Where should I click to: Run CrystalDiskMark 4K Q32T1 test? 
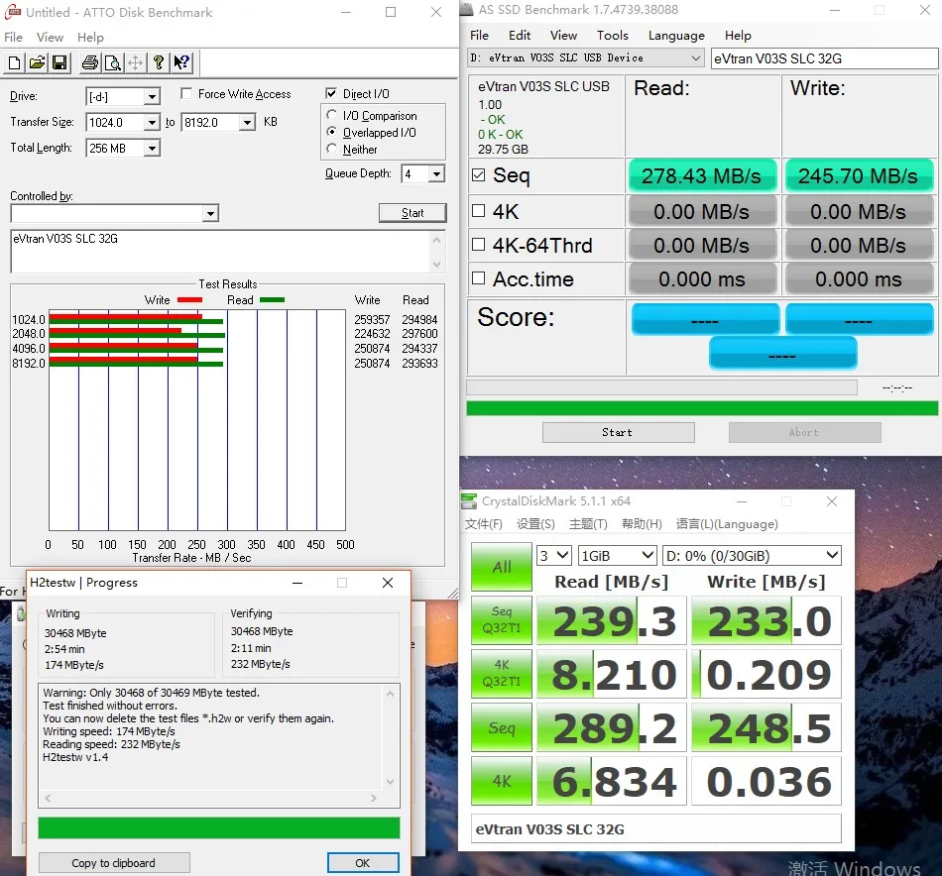pyautogui.click(x=502, y=674)
